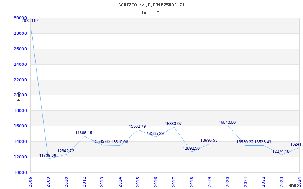Image resolution: width=303 pixels, height=189 pixels.
Task: Click the y-axis value 30000
Action: coord(20,18)
